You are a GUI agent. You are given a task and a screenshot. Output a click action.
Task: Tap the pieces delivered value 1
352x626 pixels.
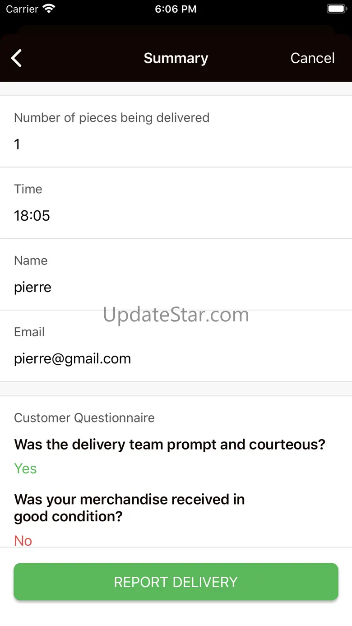coord(17,144)
